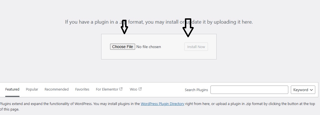
Task: Click the large arrow above Install Now
Action: (188, 28)
